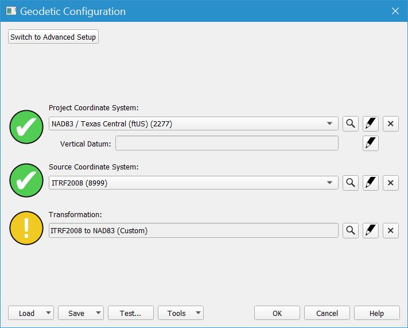Screen dimensions: 408x328
Task: Edit the project coordinate system
Action: tap(371, 124)
